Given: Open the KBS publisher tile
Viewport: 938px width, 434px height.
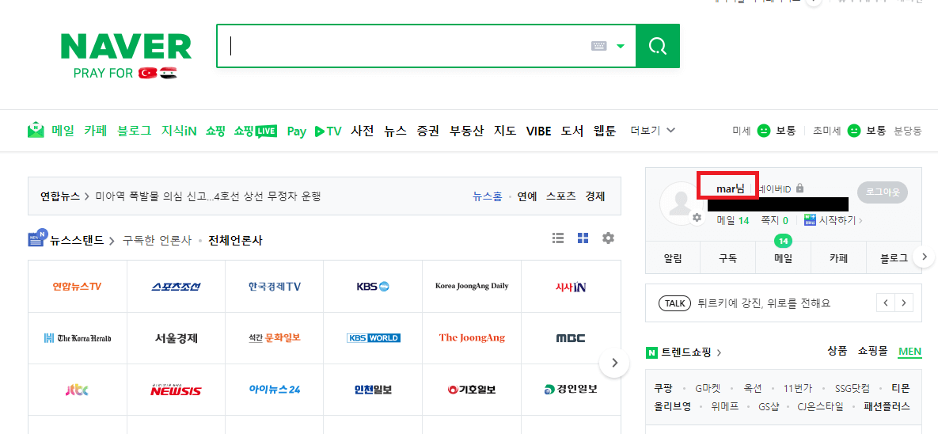Looking at the screenshot, I should tap(373, 286).
